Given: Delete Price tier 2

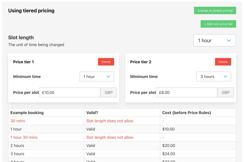Looking at the screenshot, I should (223, 62).
